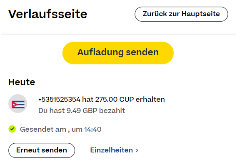Click the word erhalten in the transaction
This screenshot has height=167, width=237.
pyautogui.click(x=150, y=99)
